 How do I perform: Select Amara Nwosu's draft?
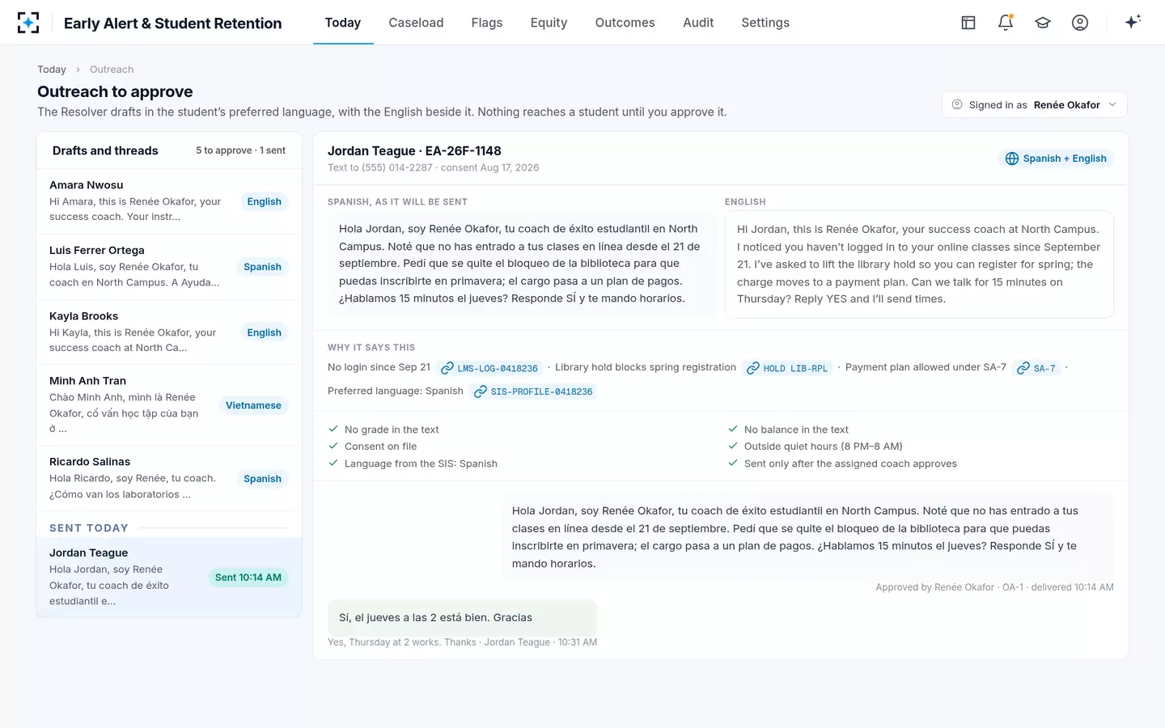pyautogui.click(x=169, y=201)
